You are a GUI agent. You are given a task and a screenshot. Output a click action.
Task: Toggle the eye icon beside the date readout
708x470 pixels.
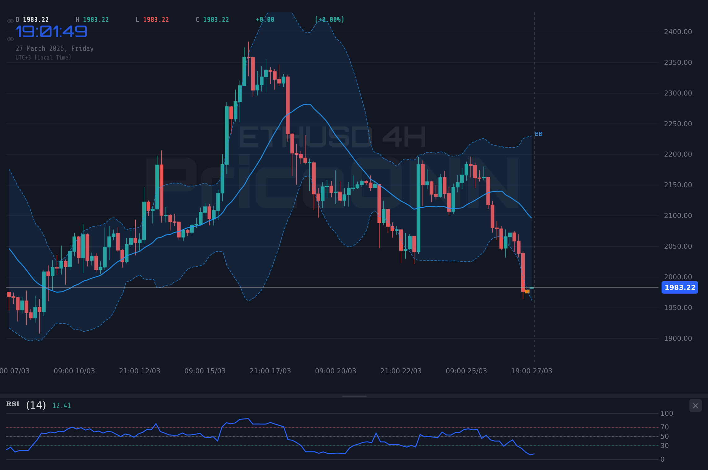(10, 39)
